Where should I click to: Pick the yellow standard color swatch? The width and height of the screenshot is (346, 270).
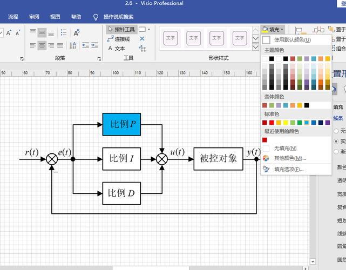click(x=286, y=123)
